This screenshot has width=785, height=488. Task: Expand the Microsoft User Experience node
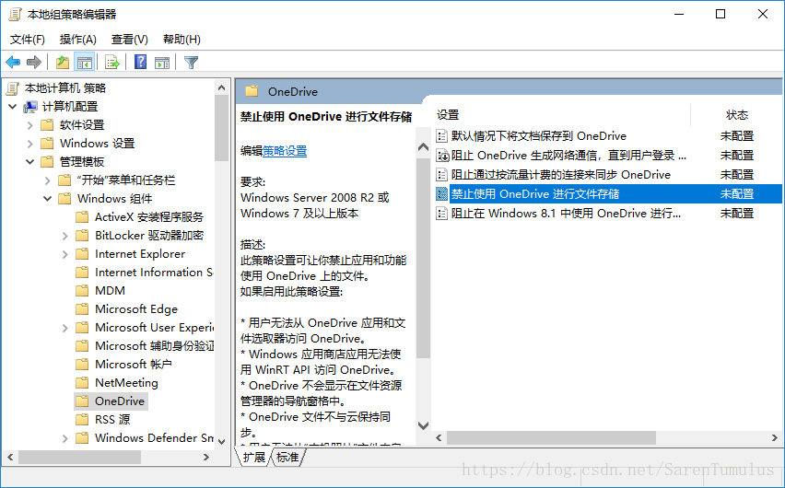coord(65,328)
